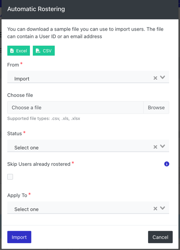The width and height of the screenshot is (180, 250).
Task: Download the Excel sample file
Action: click(x=18, y=51)
